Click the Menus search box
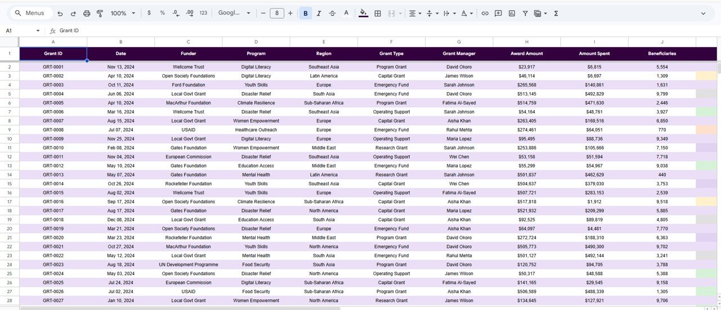 pos(32,13)
